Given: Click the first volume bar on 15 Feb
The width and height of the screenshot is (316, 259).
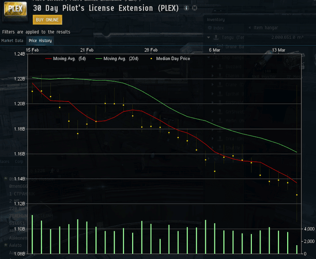Looking at the screenshot, I should click(x=32, y=234).
